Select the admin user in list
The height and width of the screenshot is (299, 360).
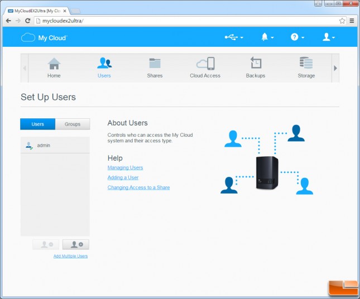point(55,145)
